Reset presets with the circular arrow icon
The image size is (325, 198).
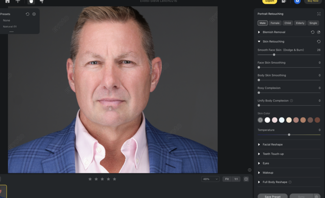pos(27,14)
